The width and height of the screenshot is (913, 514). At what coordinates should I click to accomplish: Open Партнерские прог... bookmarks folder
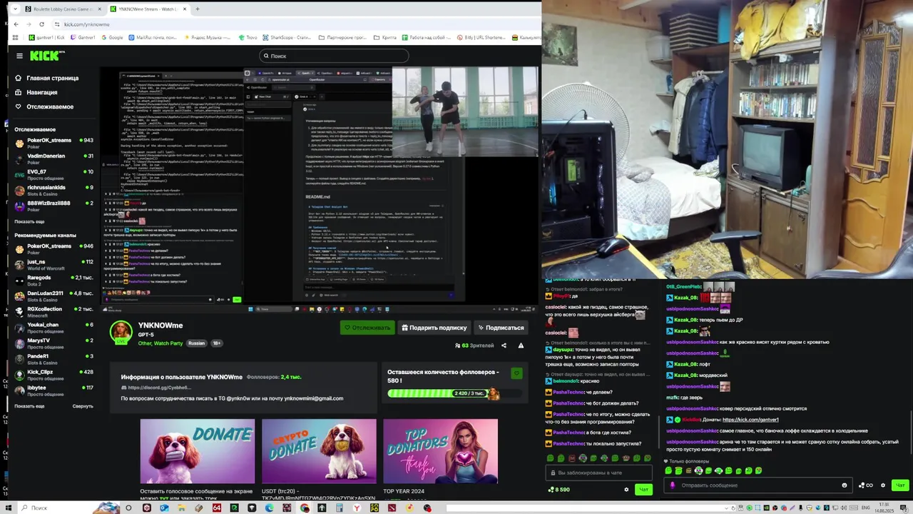344,37
